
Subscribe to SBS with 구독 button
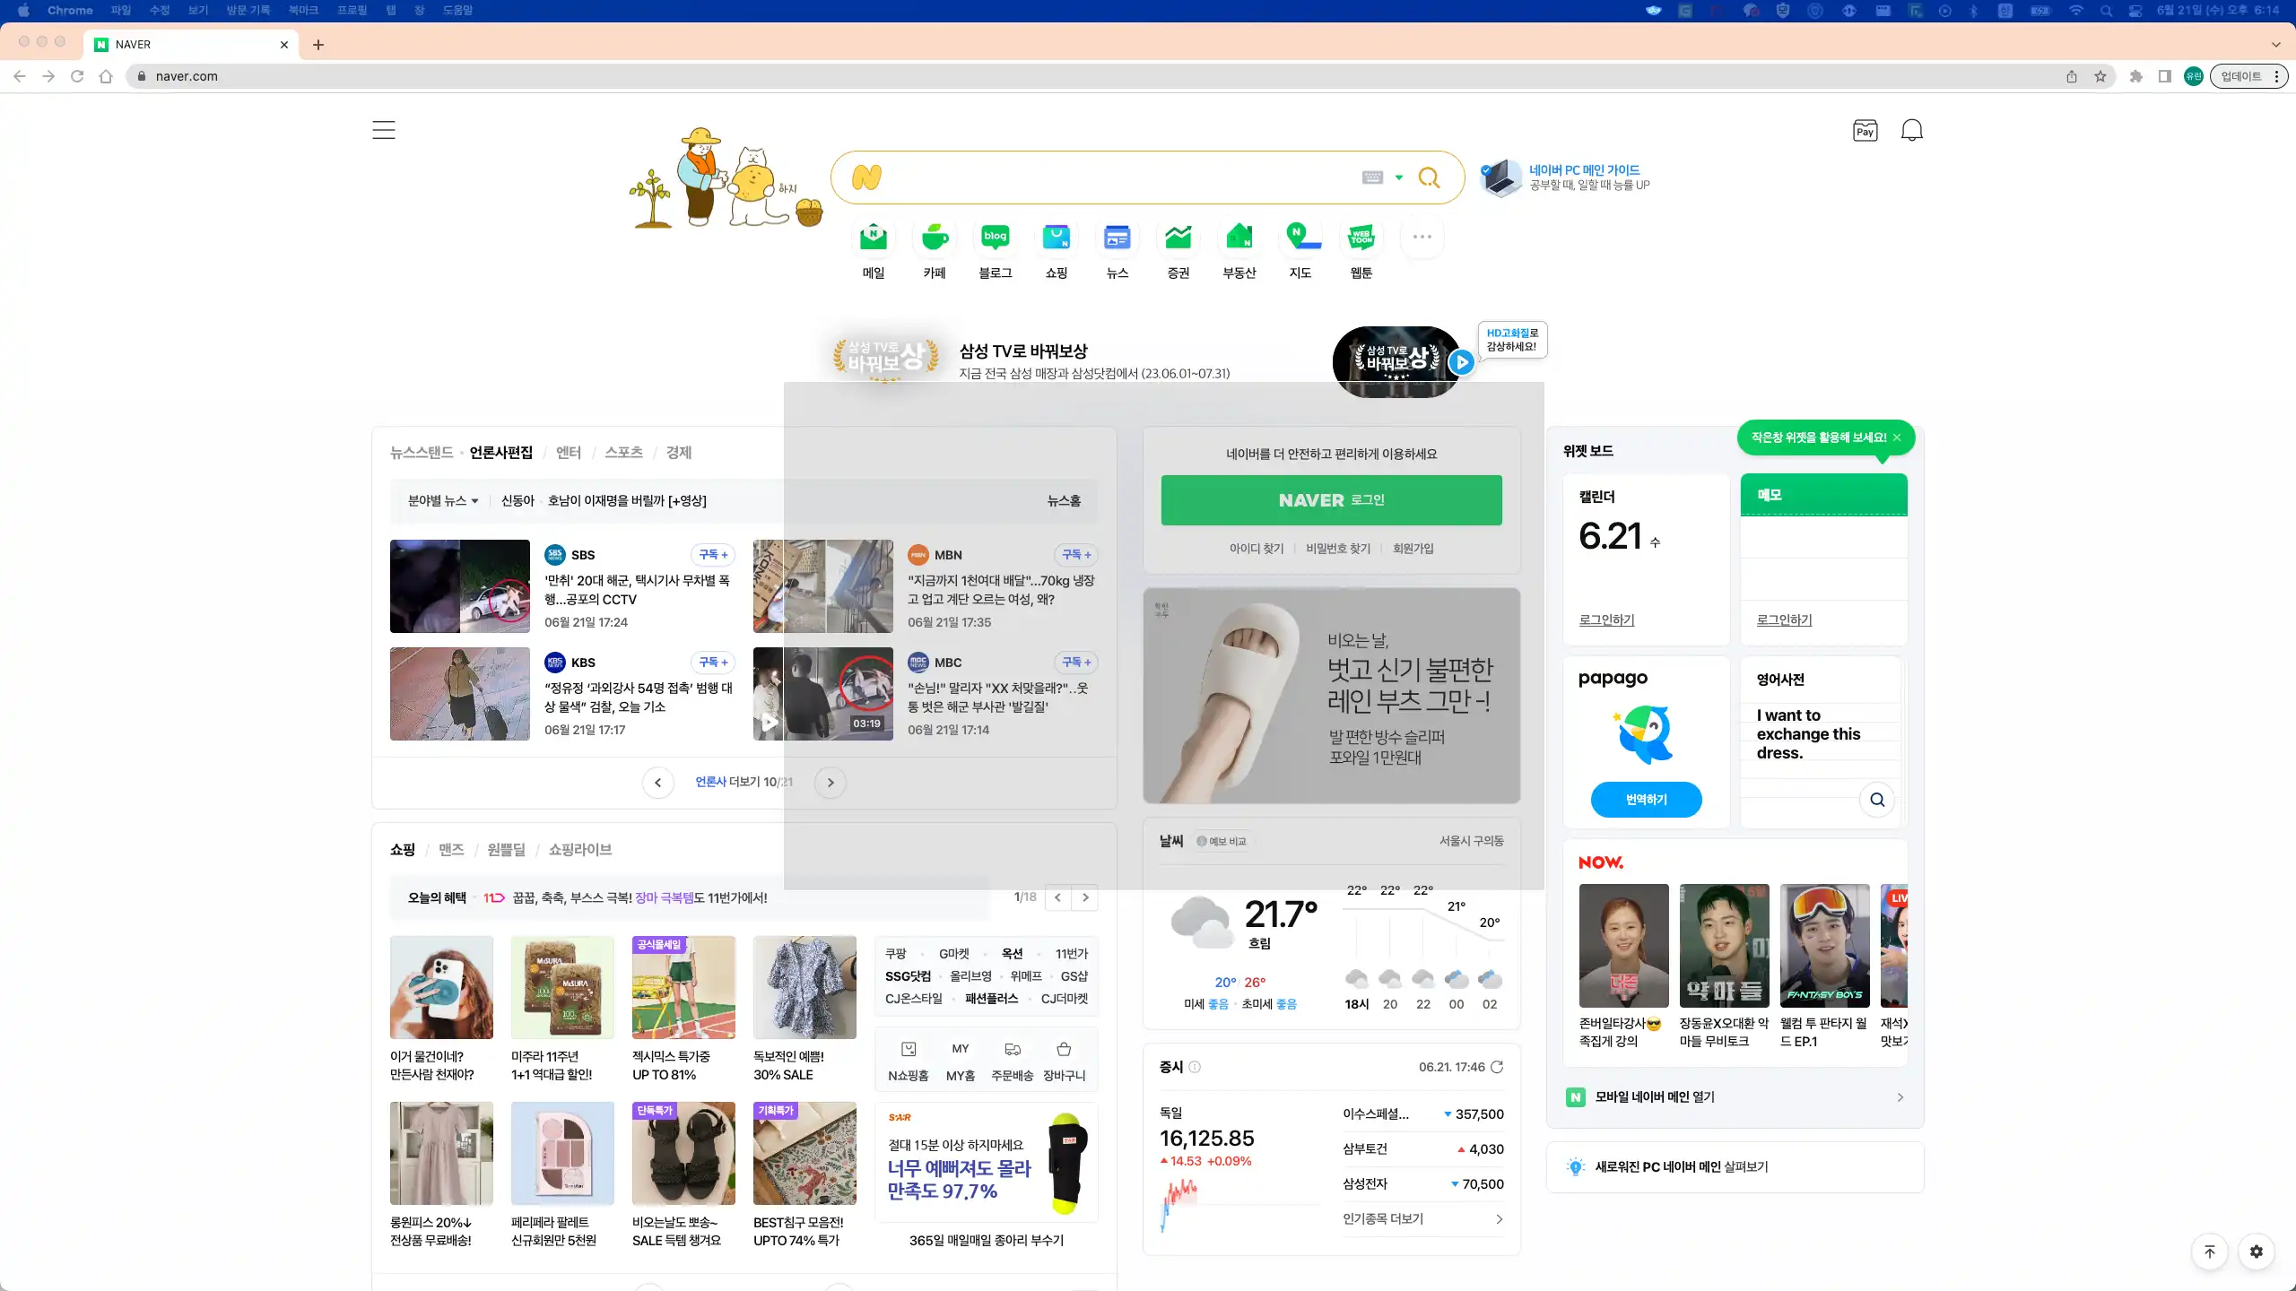[713, 555]
